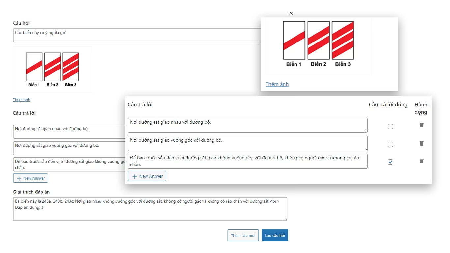Mark "Nơi đường sắt giao nhau" as correct answer
This screenshot has width=450, height=253.
pyautogui.click(x=390, y=126)
